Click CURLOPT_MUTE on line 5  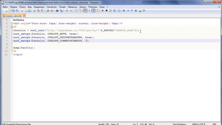(x=57, y=34)
